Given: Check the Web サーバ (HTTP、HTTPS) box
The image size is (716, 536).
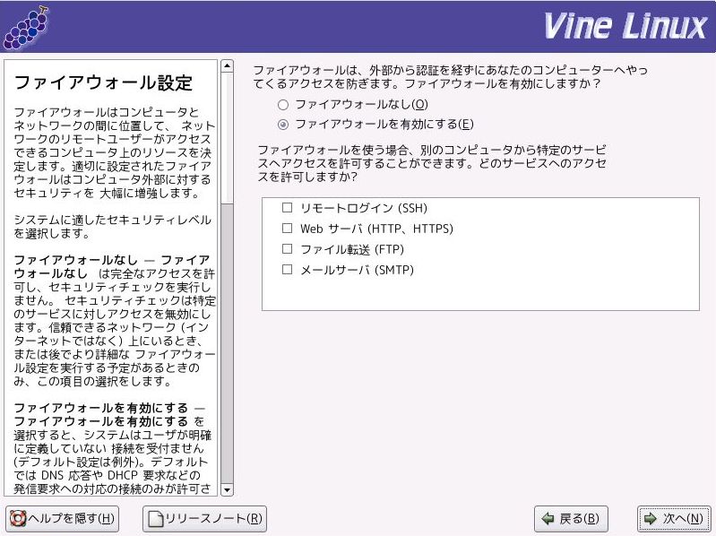Looking at the screenshot, I should [288, 228].
